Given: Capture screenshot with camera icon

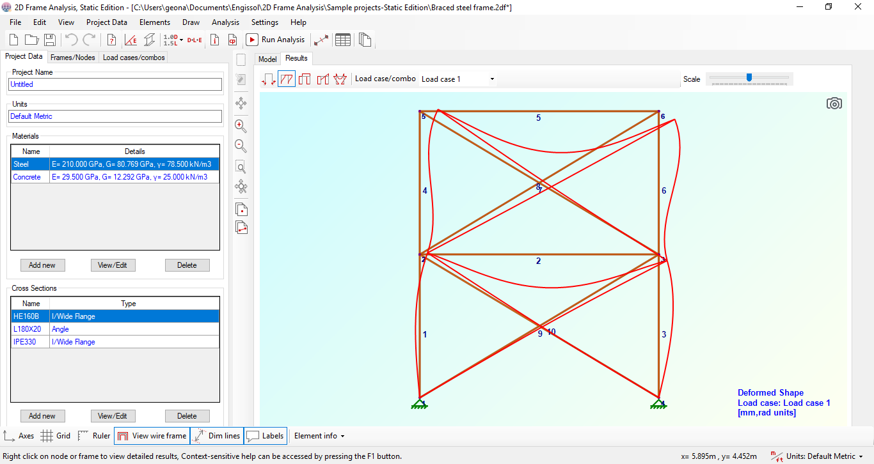Looking at the screenshot, I should point(834,104).
